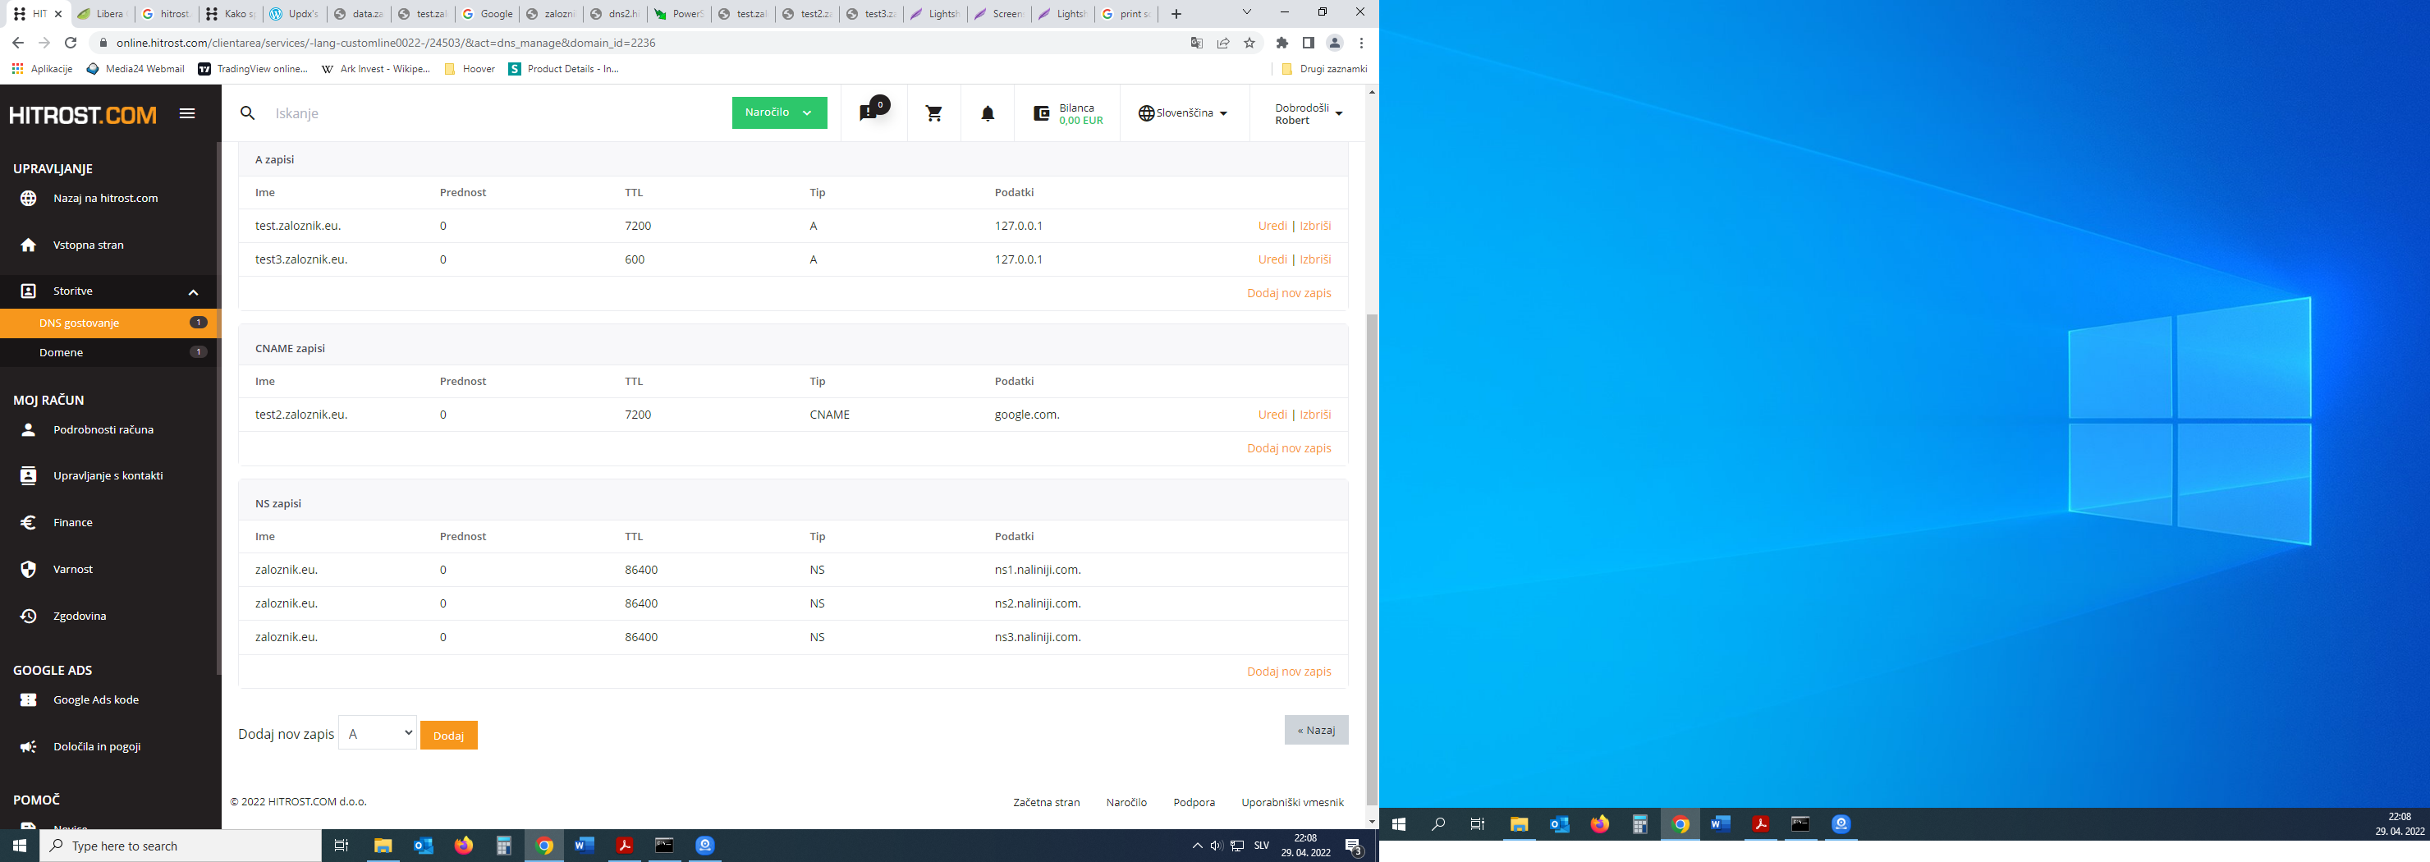Expand the Slovenščina language dropdown

pos(1183,113)
